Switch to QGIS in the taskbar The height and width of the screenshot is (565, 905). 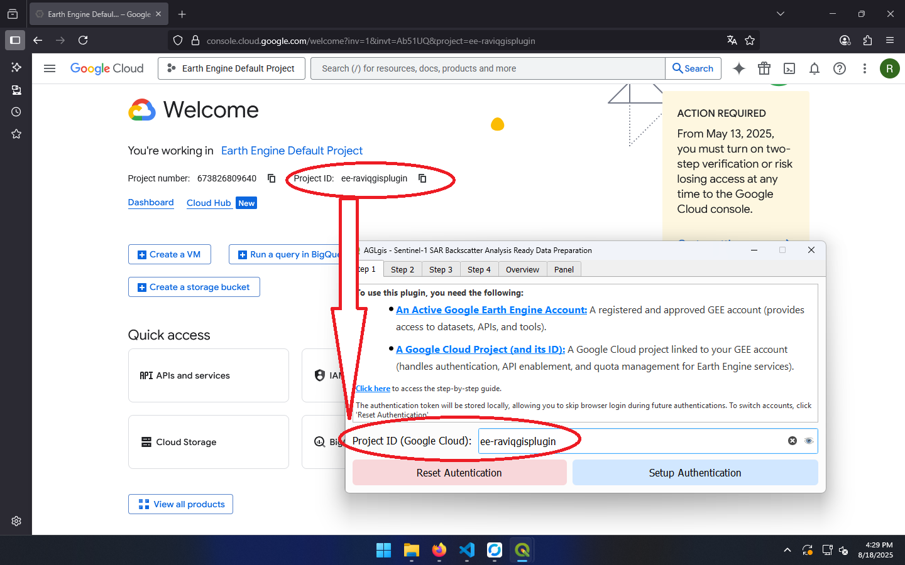point(522,551)
